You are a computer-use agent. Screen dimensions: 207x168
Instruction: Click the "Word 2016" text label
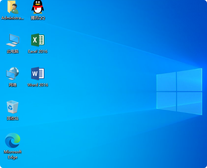point(38,85)
